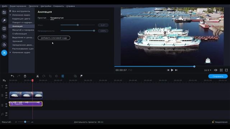230x129 pixels.
Task: Click the Добавить ключевой кадр button
Action: pos(54,38)
